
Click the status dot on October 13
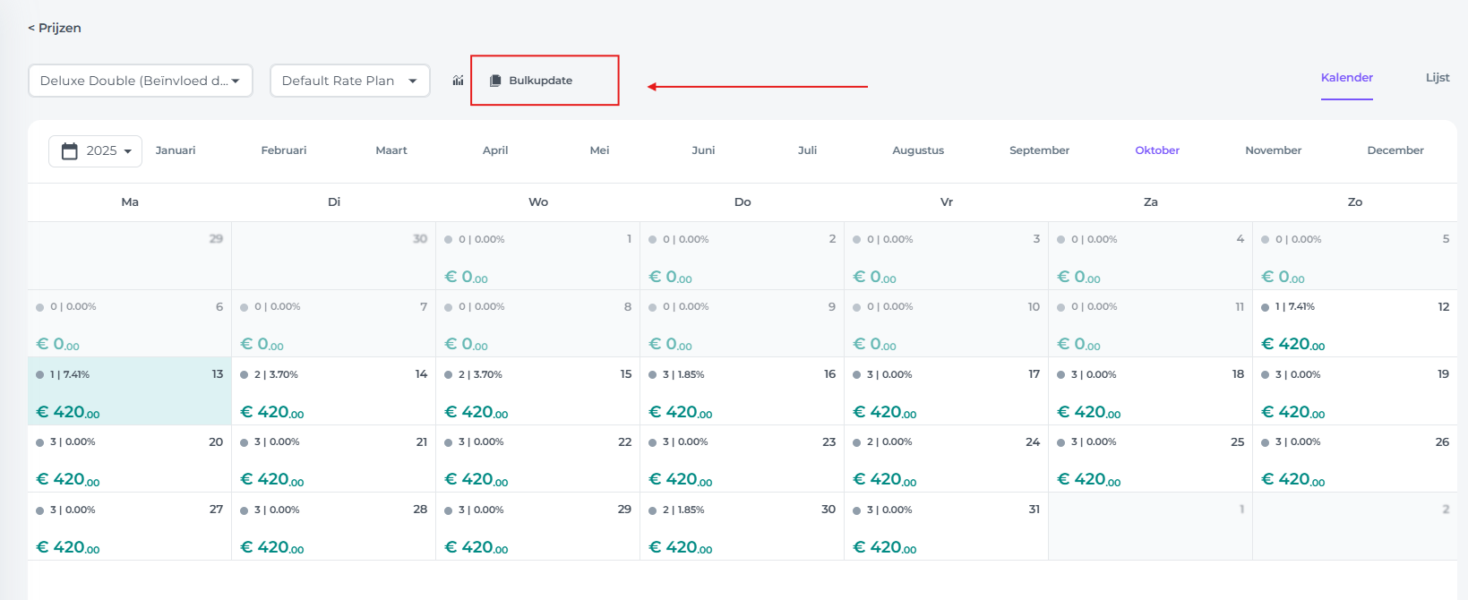tap(40, 375)
